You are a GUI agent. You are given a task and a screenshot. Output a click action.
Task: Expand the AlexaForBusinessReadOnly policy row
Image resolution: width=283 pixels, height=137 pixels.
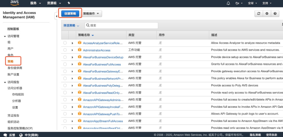pyautogui.click(x=72, y=93)
